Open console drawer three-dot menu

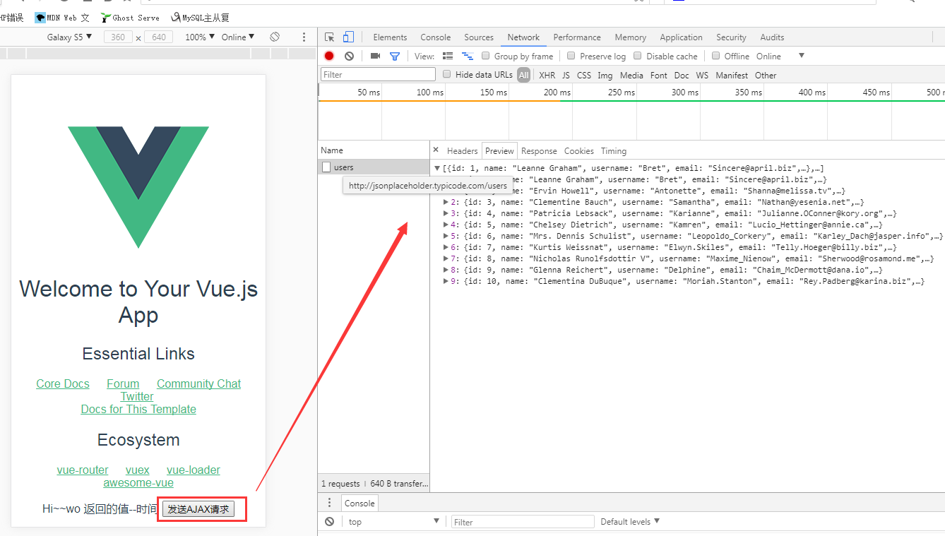click(x=329, y=503)
